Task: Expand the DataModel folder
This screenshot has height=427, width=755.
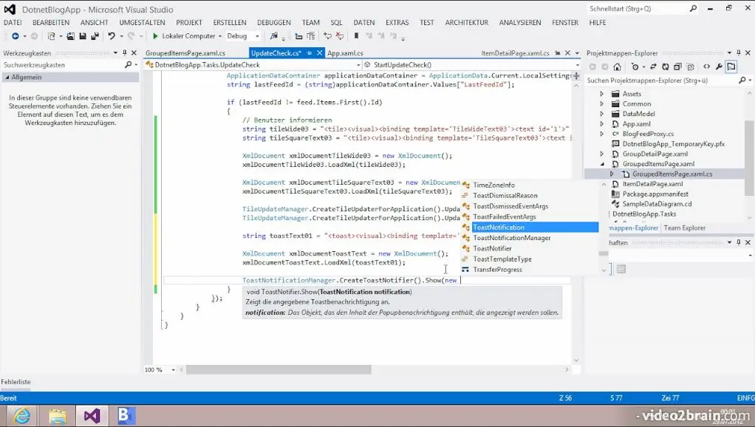Action: [601, 114]
